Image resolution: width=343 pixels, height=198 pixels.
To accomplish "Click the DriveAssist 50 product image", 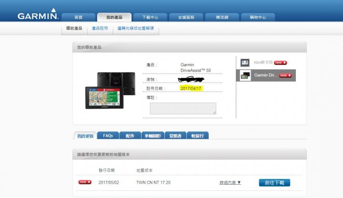I will pyautogui.click(x=110, y=90).
